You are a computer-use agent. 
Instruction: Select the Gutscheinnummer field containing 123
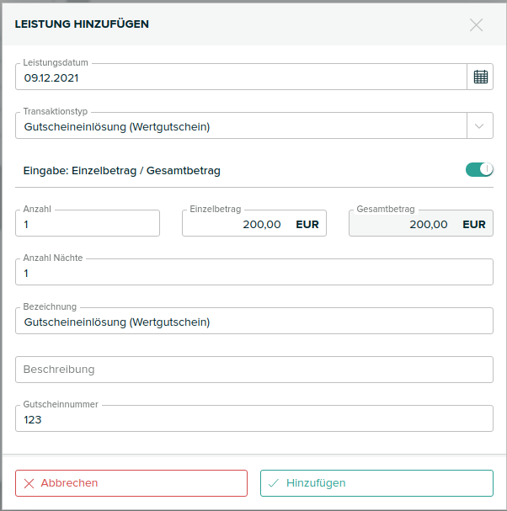pyautogui.click(x=253, y=418)
